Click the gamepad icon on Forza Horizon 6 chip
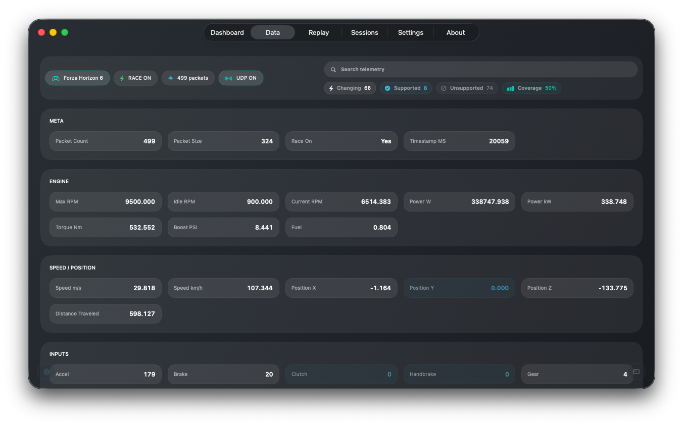The image size is (683, 426). click(x=56, y=78)
